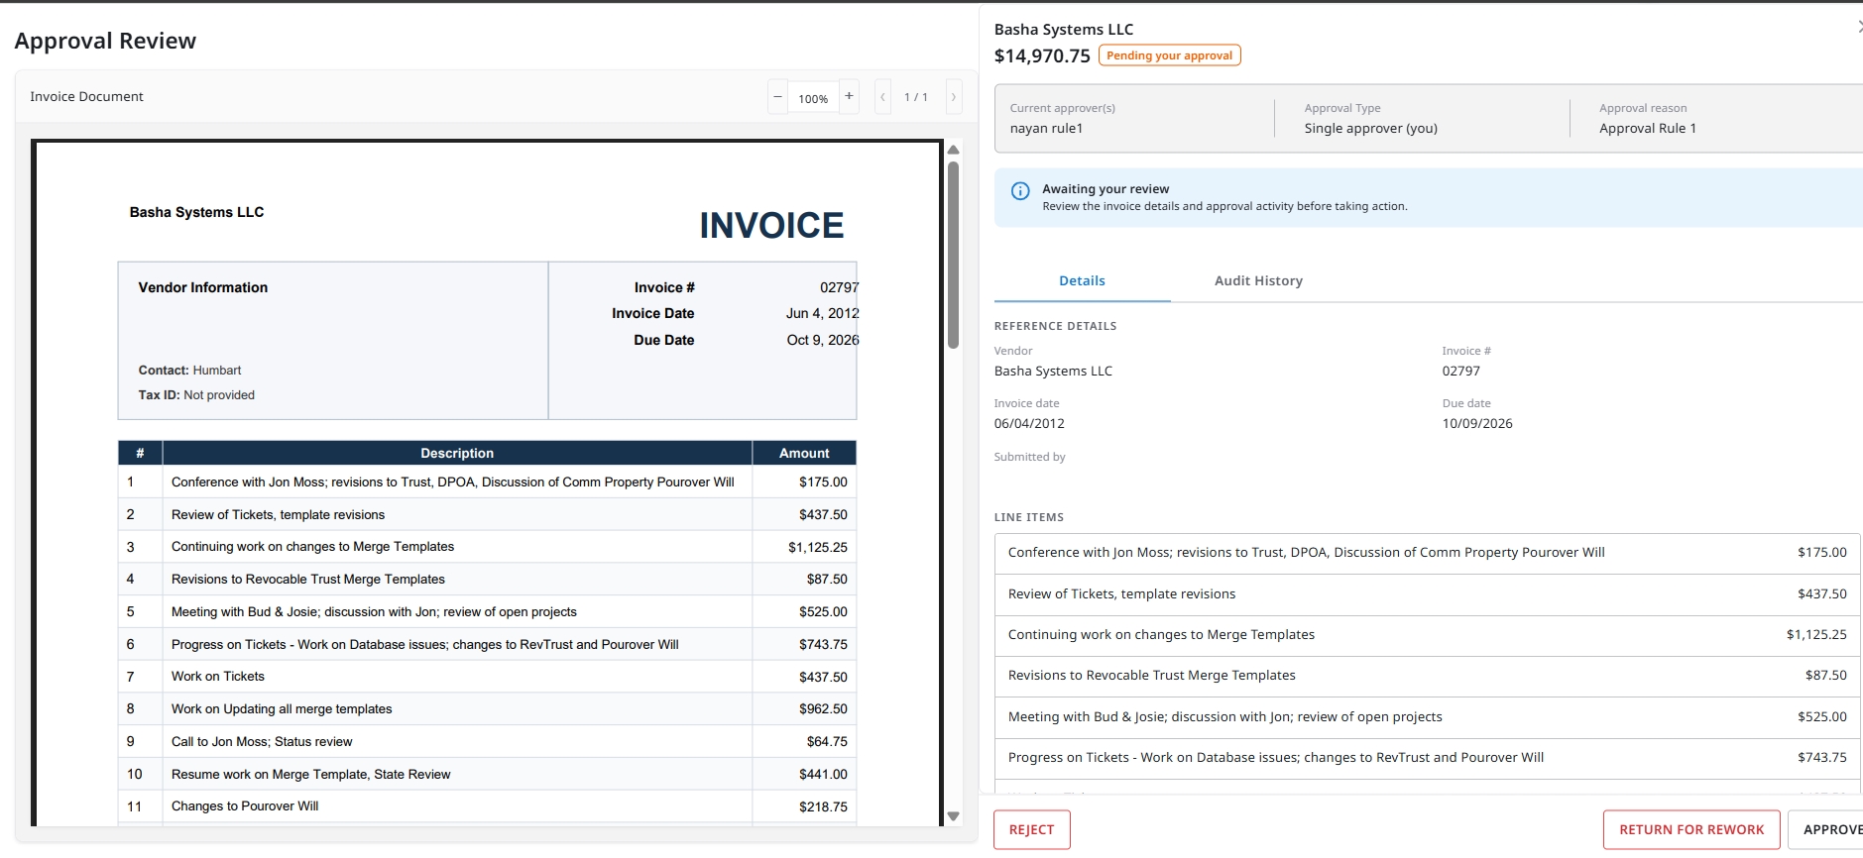
Task: Select the $14,970.75 invoice total
Action: click(1042, 56)
